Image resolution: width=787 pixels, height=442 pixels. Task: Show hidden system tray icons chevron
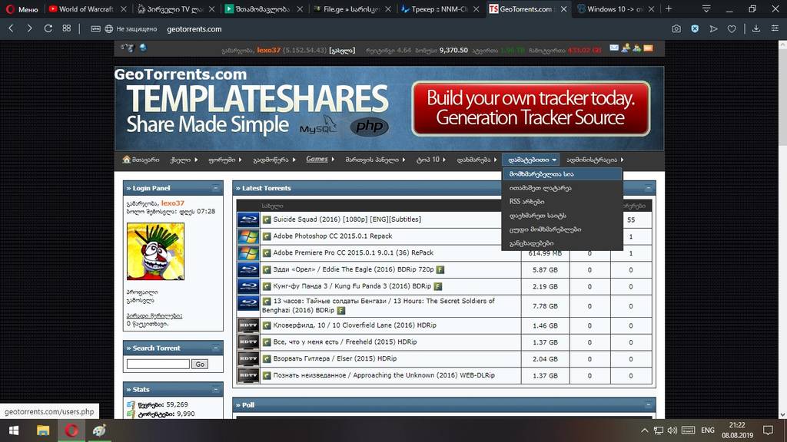coord(645,430)
